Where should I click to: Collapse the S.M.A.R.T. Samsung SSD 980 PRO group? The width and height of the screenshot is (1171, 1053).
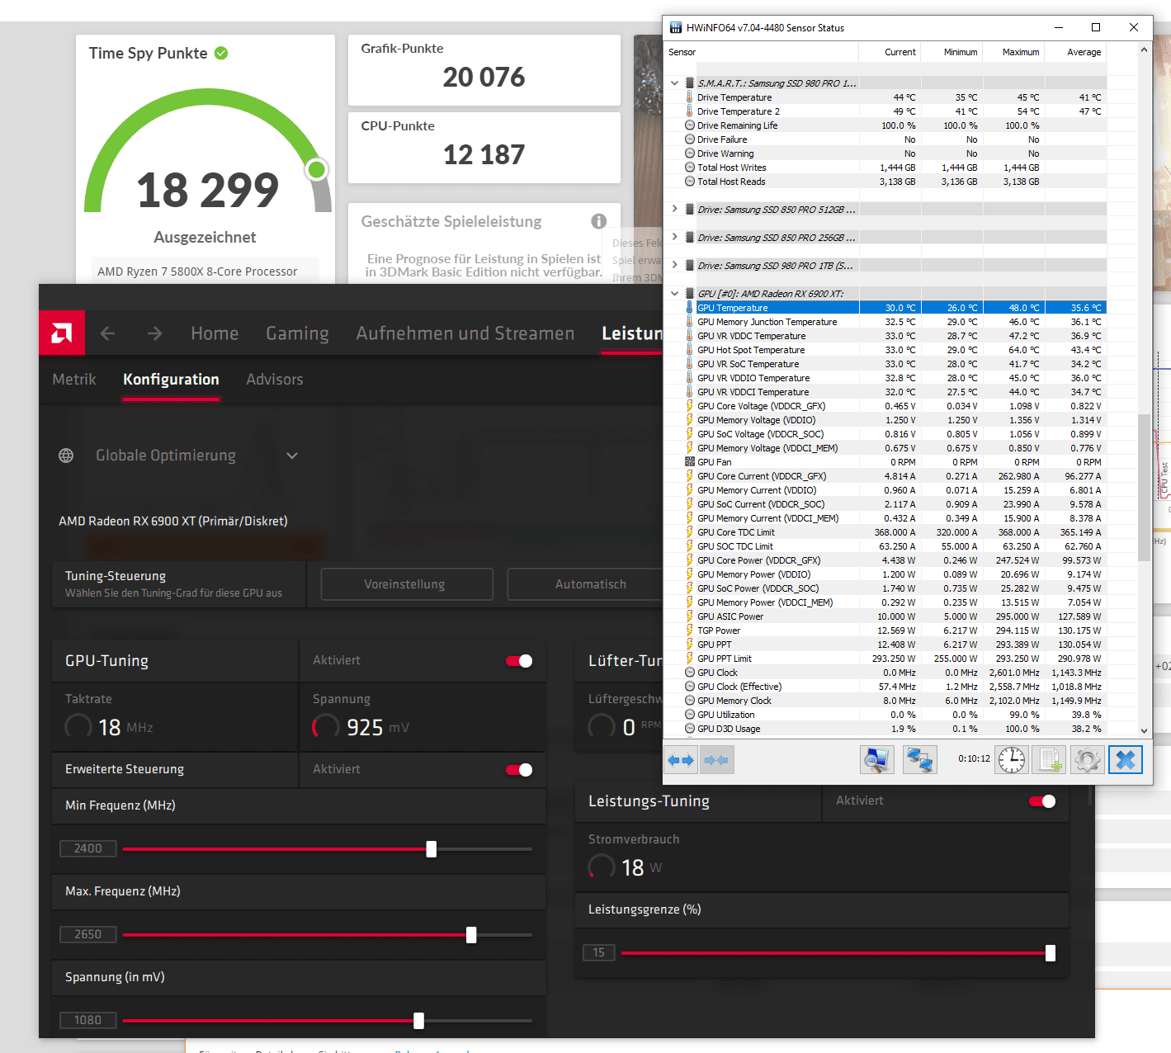coord(675,83)
